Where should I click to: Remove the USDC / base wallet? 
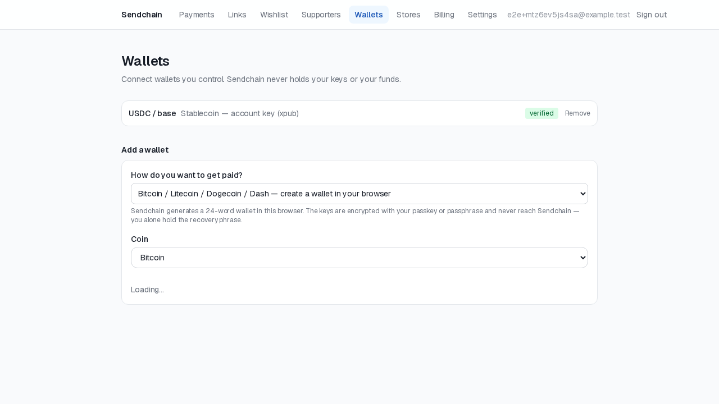[577, 113]
